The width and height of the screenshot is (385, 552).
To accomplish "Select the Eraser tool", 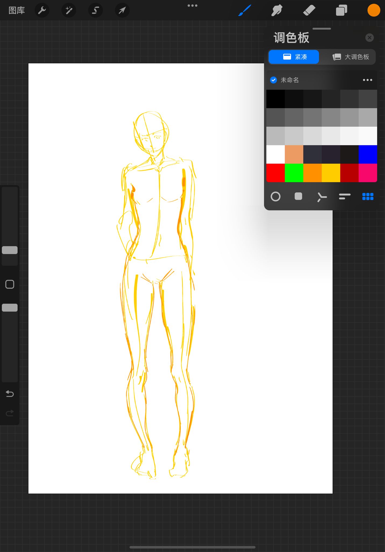I will (x=309, y=11).
